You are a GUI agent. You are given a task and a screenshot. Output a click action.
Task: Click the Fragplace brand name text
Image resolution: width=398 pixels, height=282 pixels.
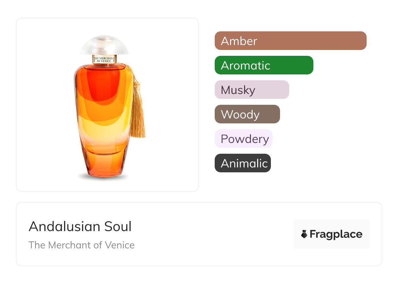336,234
